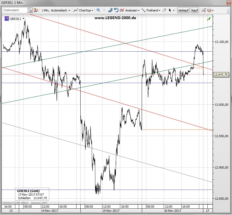Select the eraser tool

coord(164,10)
